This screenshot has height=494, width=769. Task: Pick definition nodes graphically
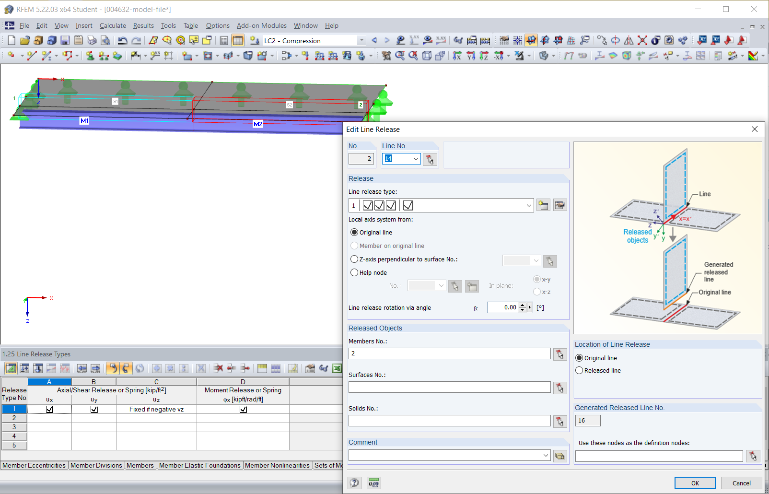click(x=753, y=456)
